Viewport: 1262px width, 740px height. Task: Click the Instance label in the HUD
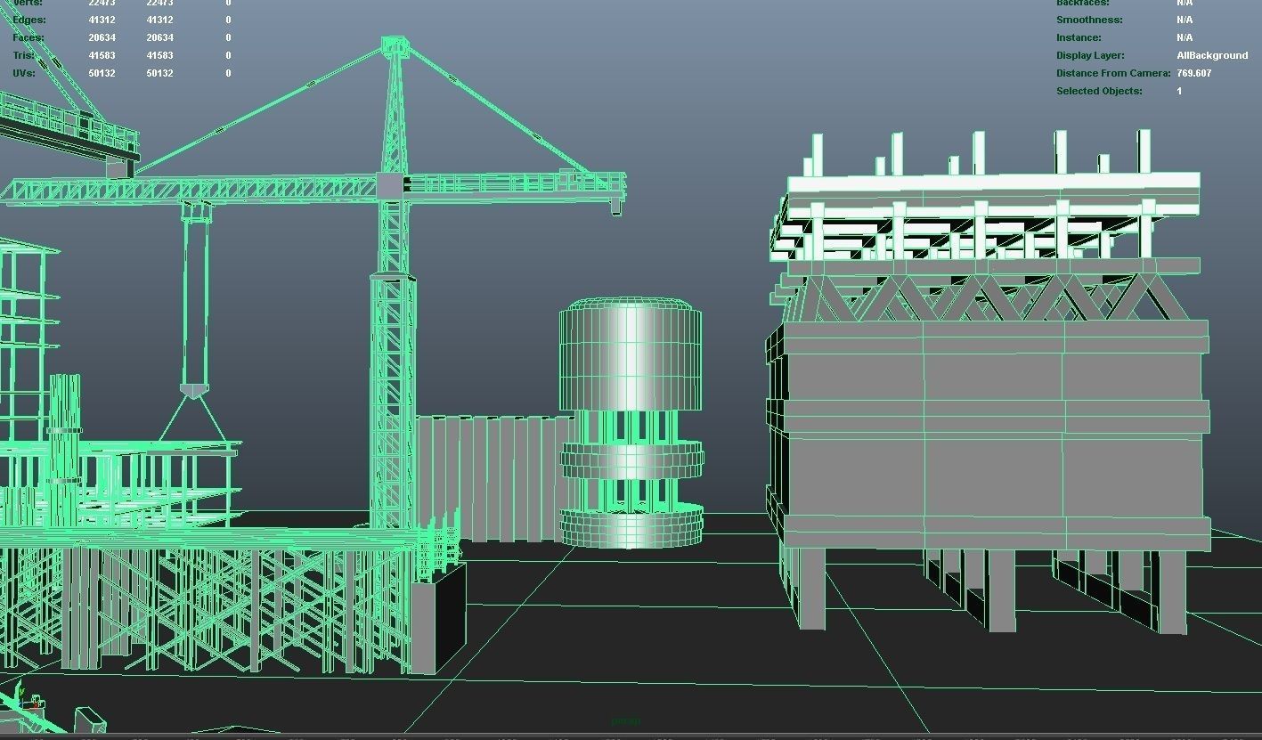pos(1079,37)
